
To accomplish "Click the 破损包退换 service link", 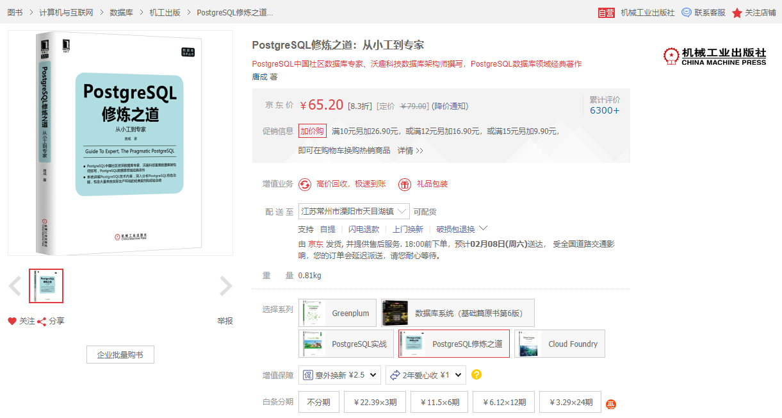I will 455,229.
